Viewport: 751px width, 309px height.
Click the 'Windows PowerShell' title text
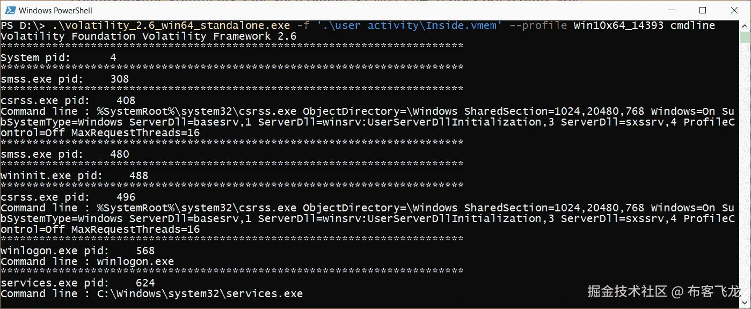click(56, 10)
